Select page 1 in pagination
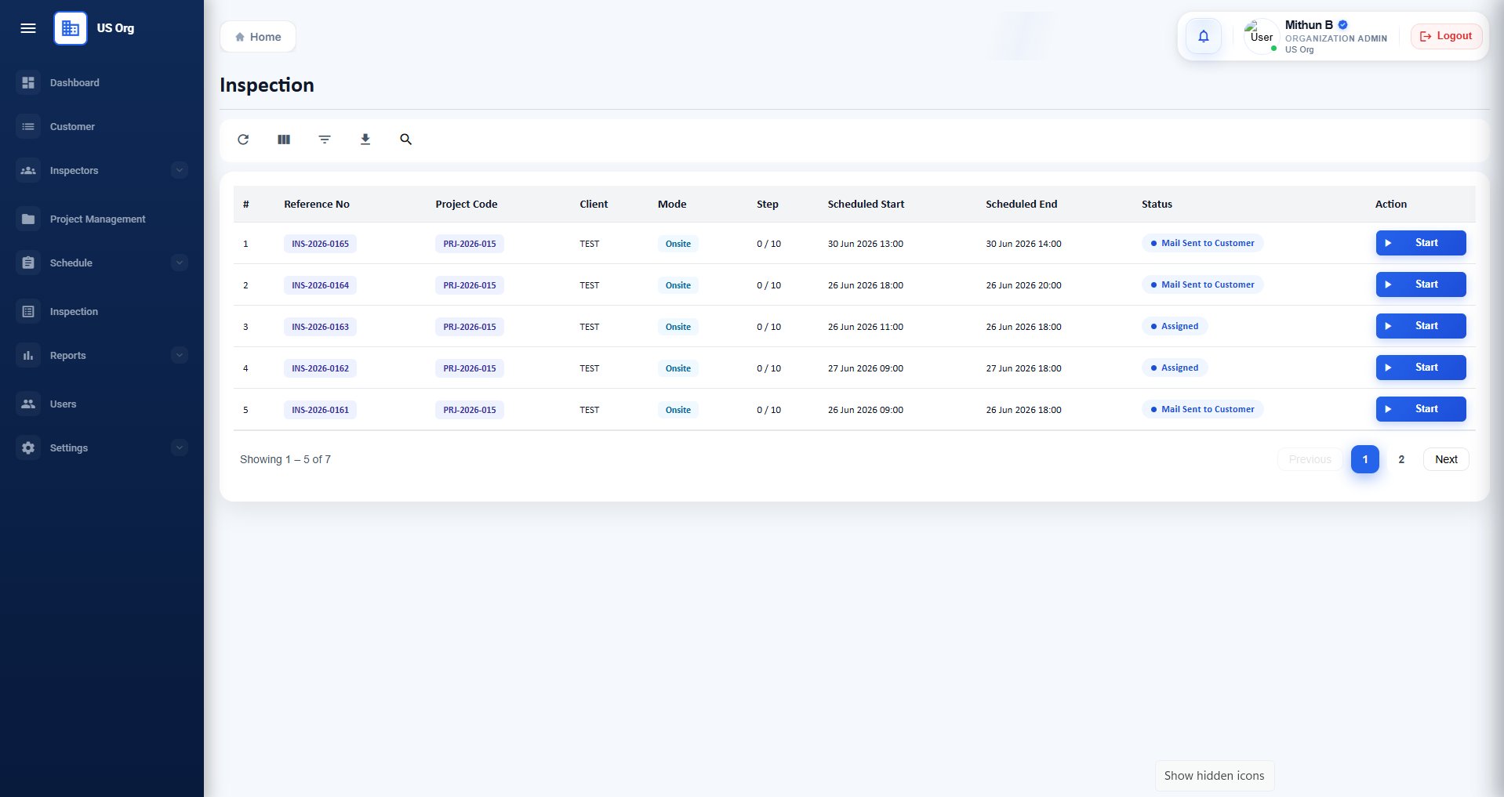The width and height of the screenshot is (1504, 797). [x=1365, y=459]
